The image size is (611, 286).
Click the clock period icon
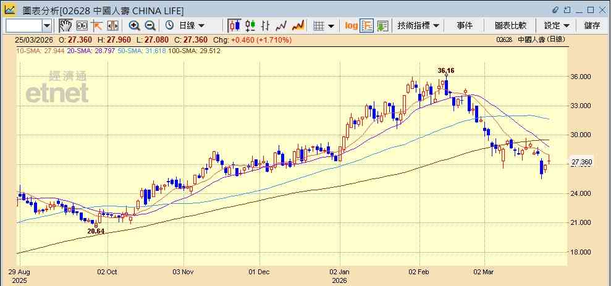point(169,26)
